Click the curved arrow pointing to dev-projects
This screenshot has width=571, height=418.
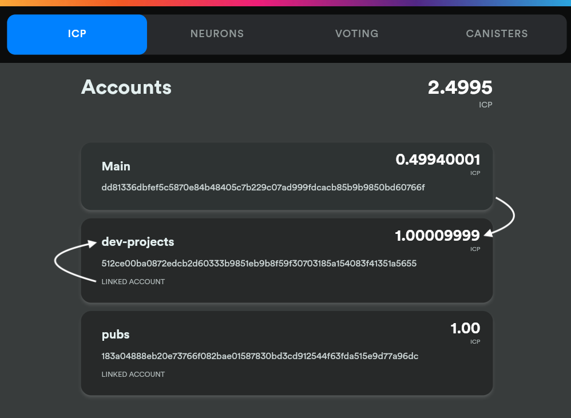coord(63,260)
